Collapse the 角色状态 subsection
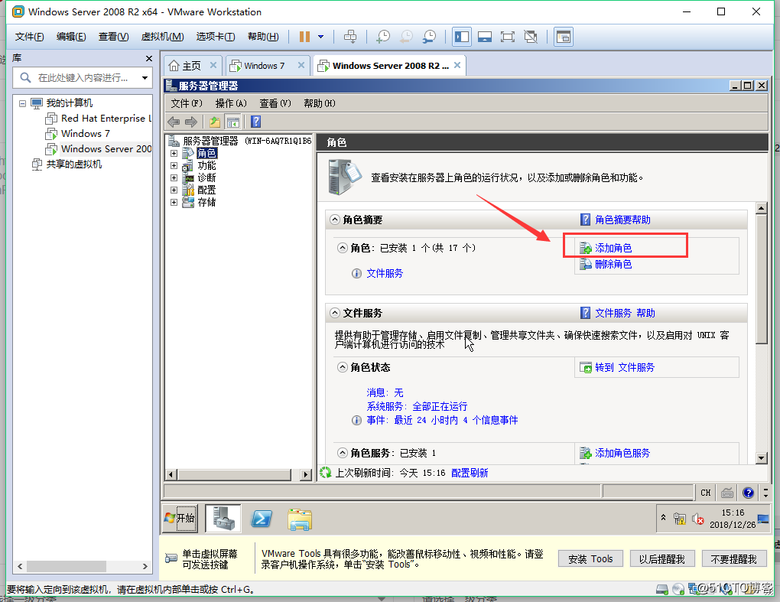 343,367
